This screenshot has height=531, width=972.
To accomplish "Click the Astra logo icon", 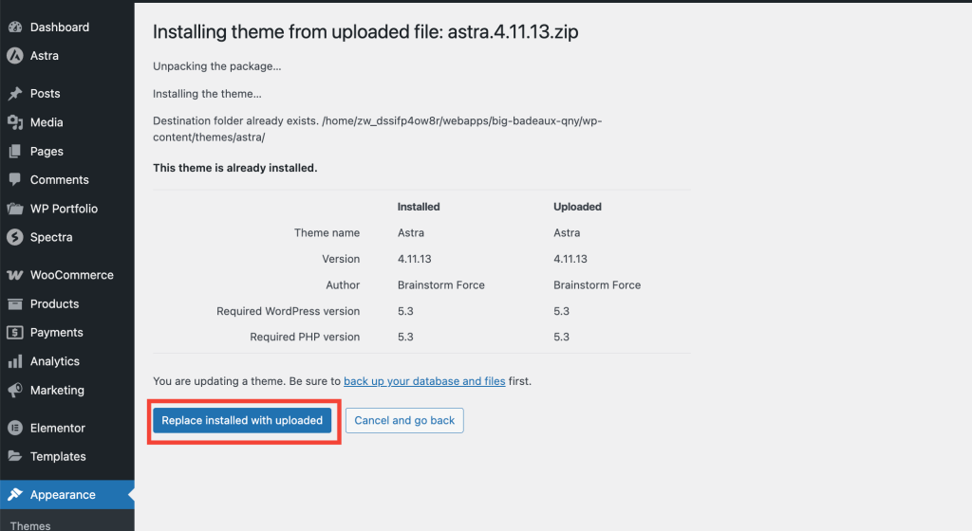I will pyautogui.click(x=15, y=56).
